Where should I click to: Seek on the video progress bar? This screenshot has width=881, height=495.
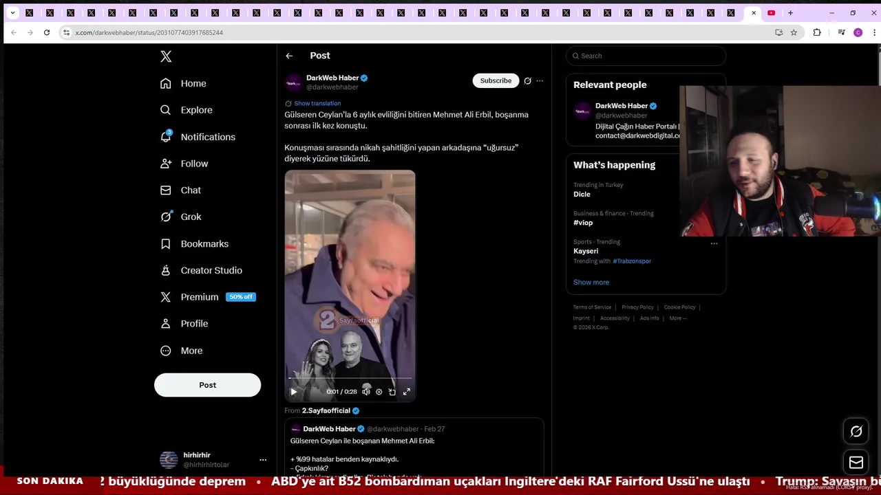point(350,378)
